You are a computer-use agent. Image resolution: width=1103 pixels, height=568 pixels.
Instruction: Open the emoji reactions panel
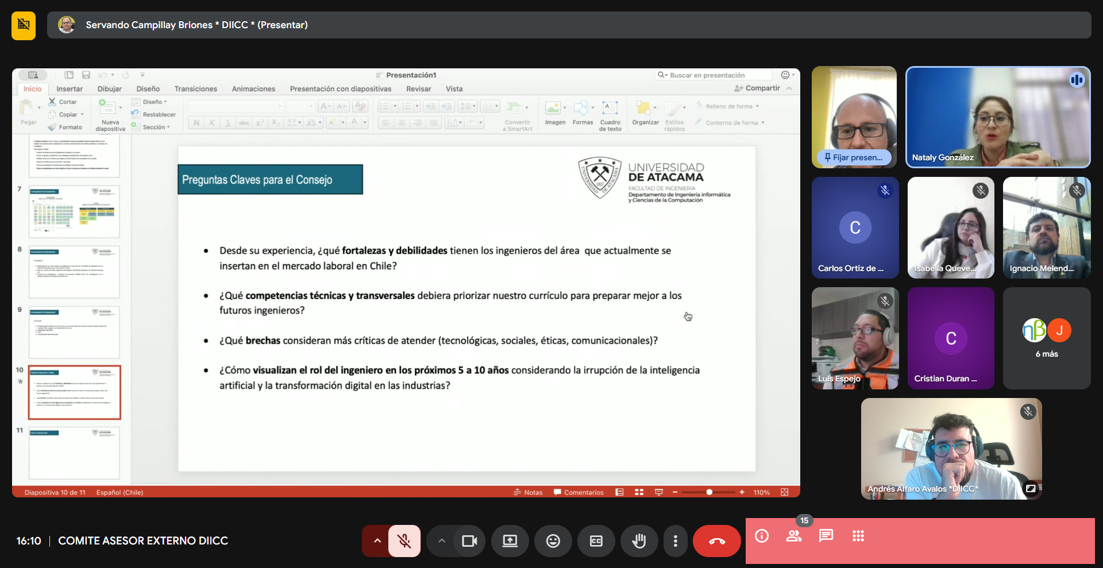pyautogui.click(x=553, y=541)
